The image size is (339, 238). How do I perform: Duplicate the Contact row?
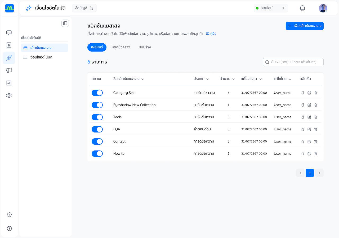pyautogui.click(x=303, y=141)
